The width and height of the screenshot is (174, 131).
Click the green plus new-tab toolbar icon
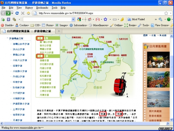point(3,19)
